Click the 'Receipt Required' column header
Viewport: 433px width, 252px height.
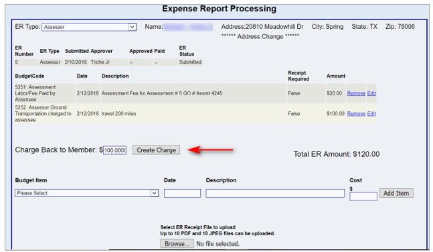[298, 76]
